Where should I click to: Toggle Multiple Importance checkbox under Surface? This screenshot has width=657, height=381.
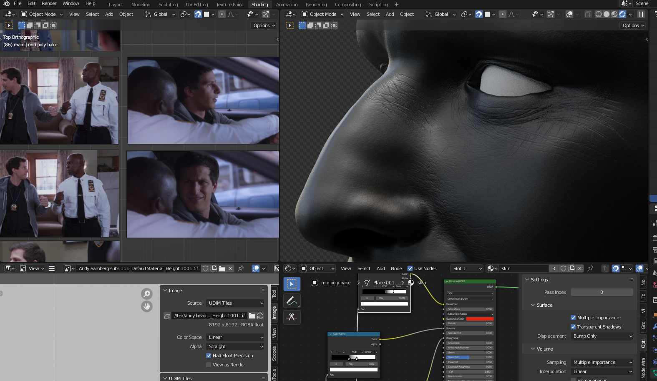pyautogui.click(x=573, y=318)
